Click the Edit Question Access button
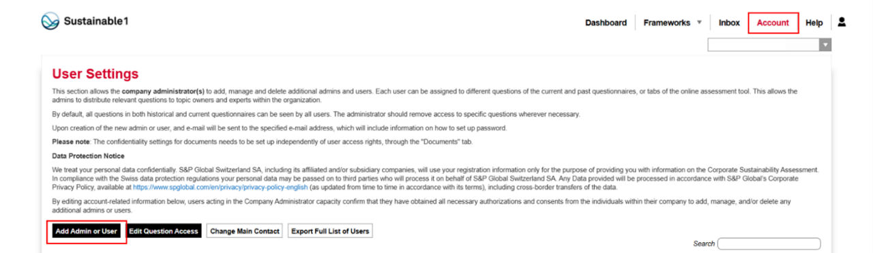873x253 pixels. (x=164, y=231)
